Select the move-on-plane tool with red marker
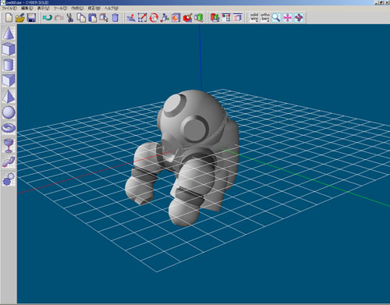 tap(131, 18)
